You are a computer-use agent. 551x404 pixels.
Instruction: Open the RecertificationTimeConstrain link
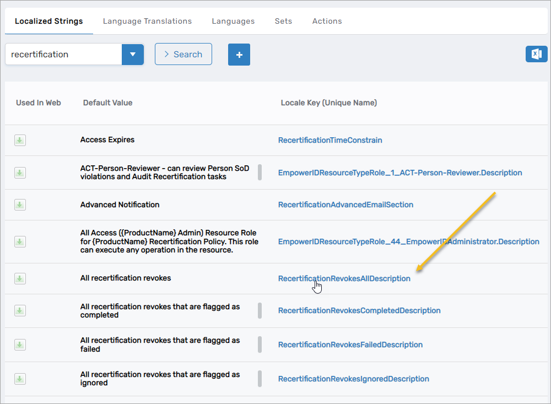click(x=330, y=141)
